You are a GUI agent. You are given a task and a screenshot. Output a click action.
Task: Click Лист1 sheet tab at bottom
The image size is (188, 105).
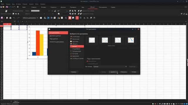click(x=16, y=101)
